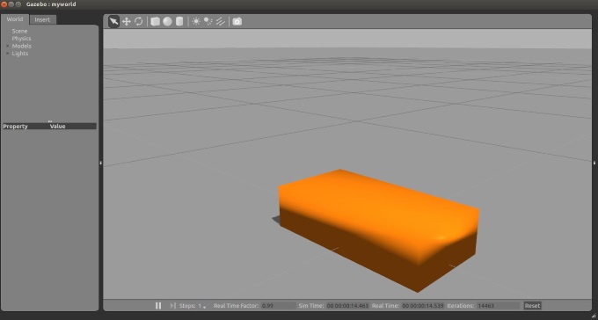The width and height of the screenshot is (598, 320).
Task: Add a spot light
Action: 208,21
